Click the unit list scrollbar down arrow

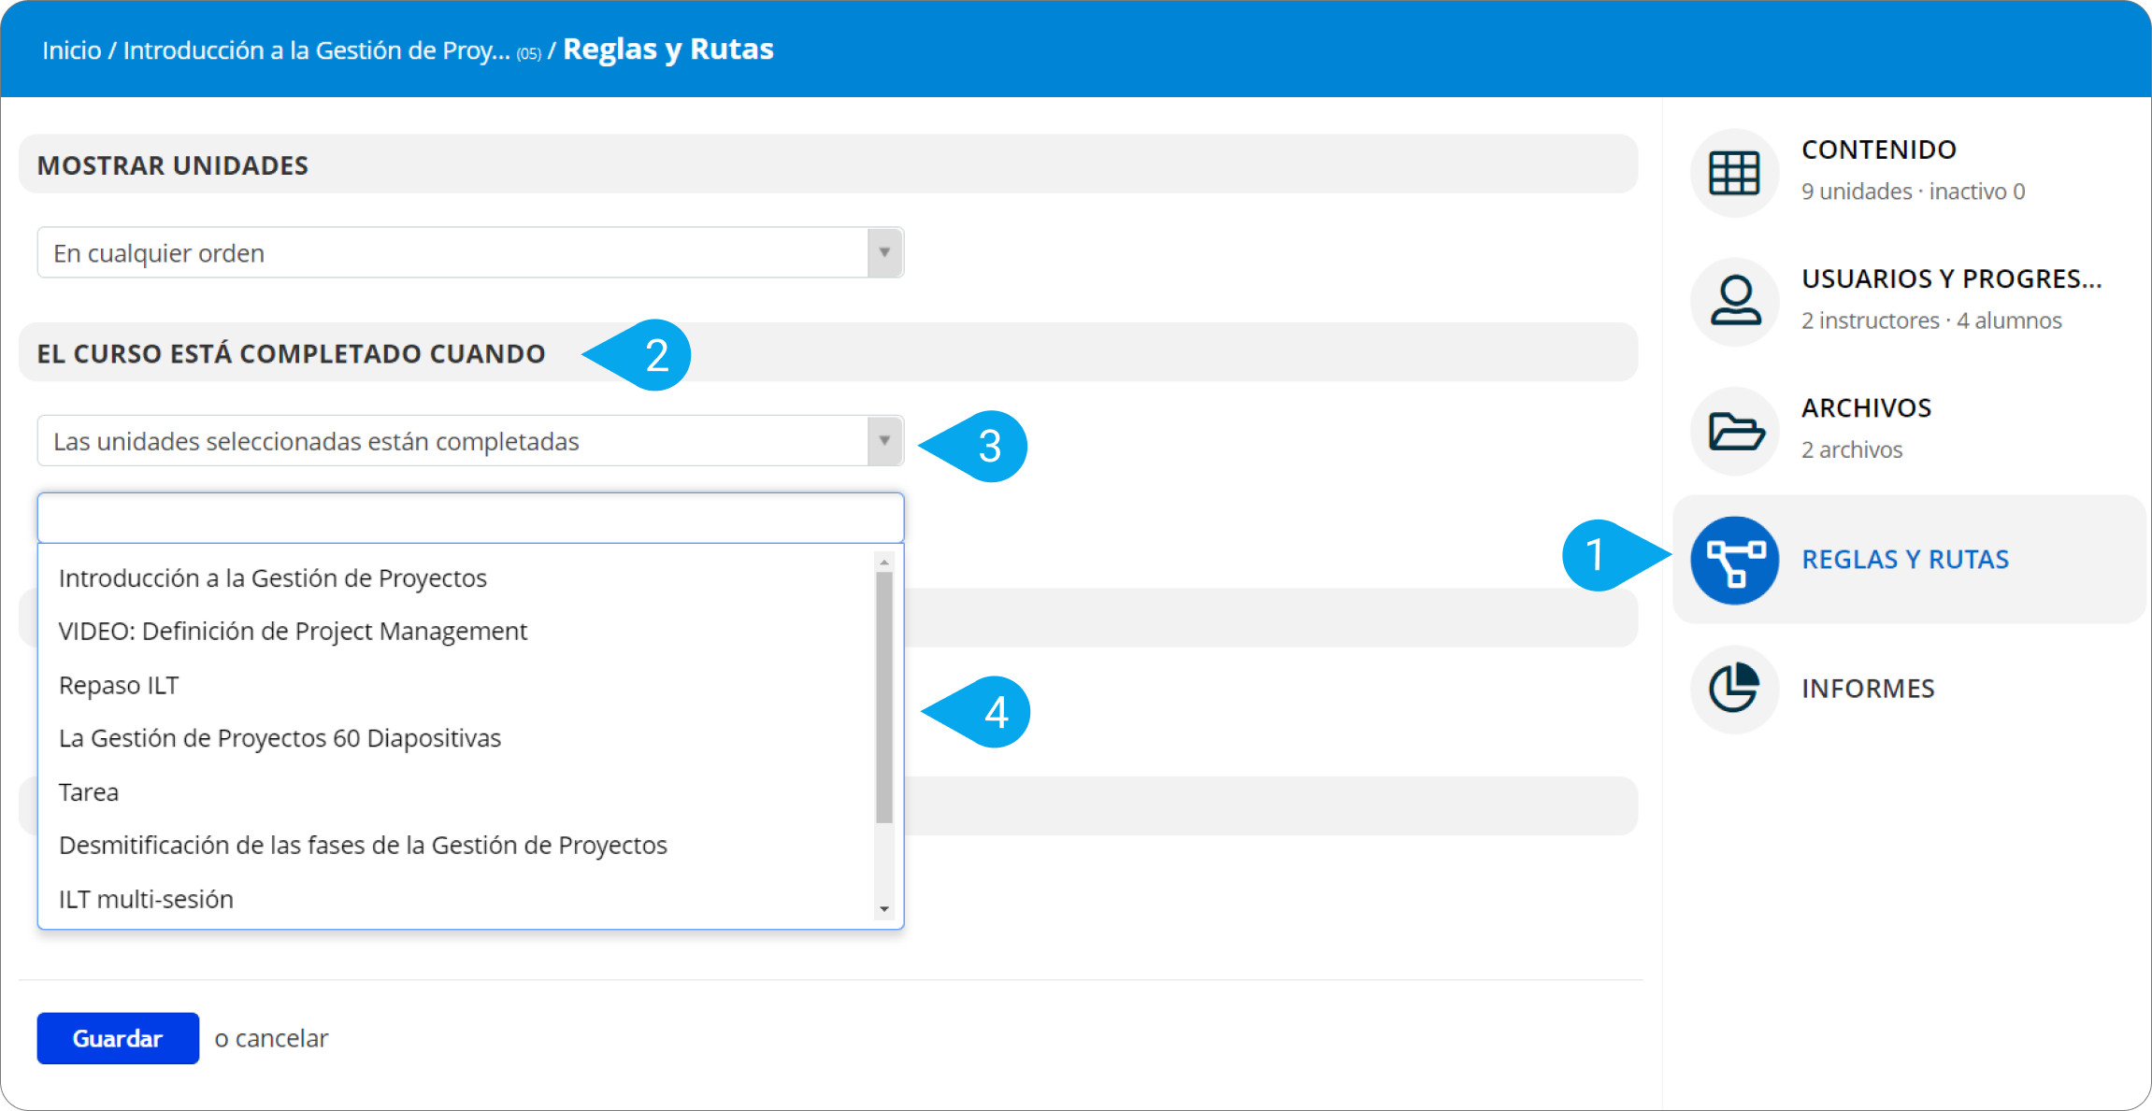(x=884, y=909)
